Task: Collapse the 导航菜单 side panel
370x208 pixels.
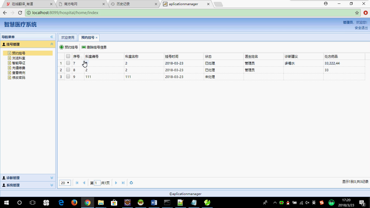Action: pyautogui.click(x=52, y=37)
